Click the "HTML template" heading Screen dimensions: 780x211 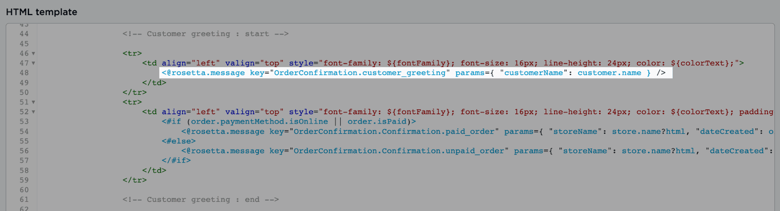(x=41, y=12)
